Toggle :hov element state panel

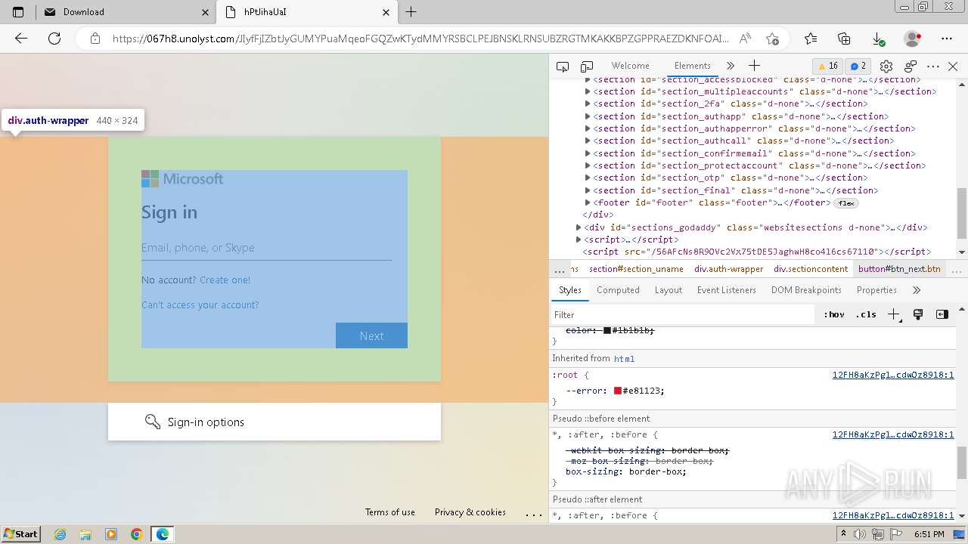point(834,314)
